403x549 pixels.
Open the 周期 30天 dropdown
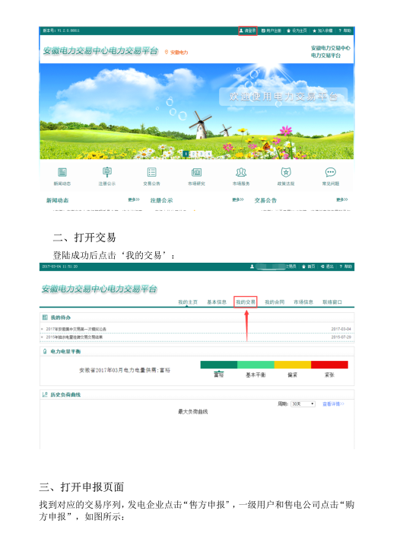pos(303,404)
